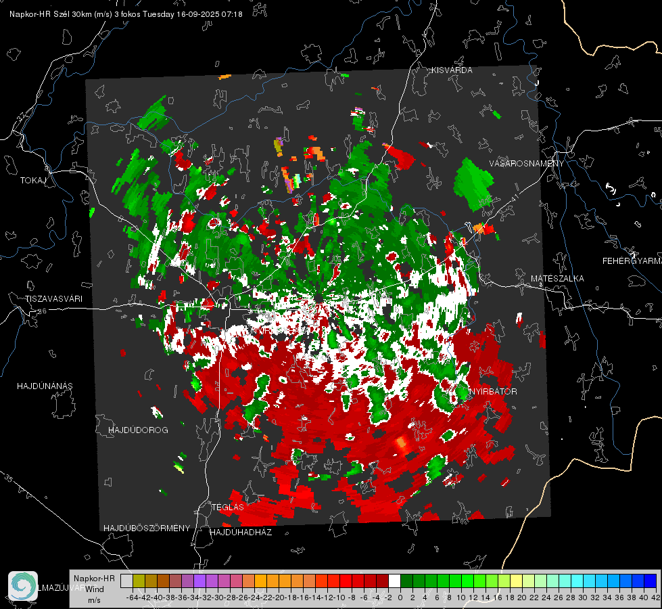This screenshot has width=662, height=609.
Task: Click the TOKAJ label on map
Action: click(33, 181)
